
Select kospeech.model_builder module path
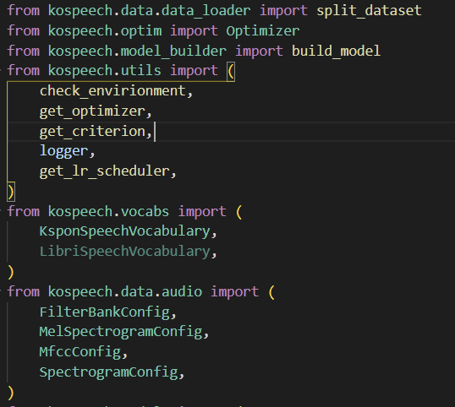click(x=137, y=51)
